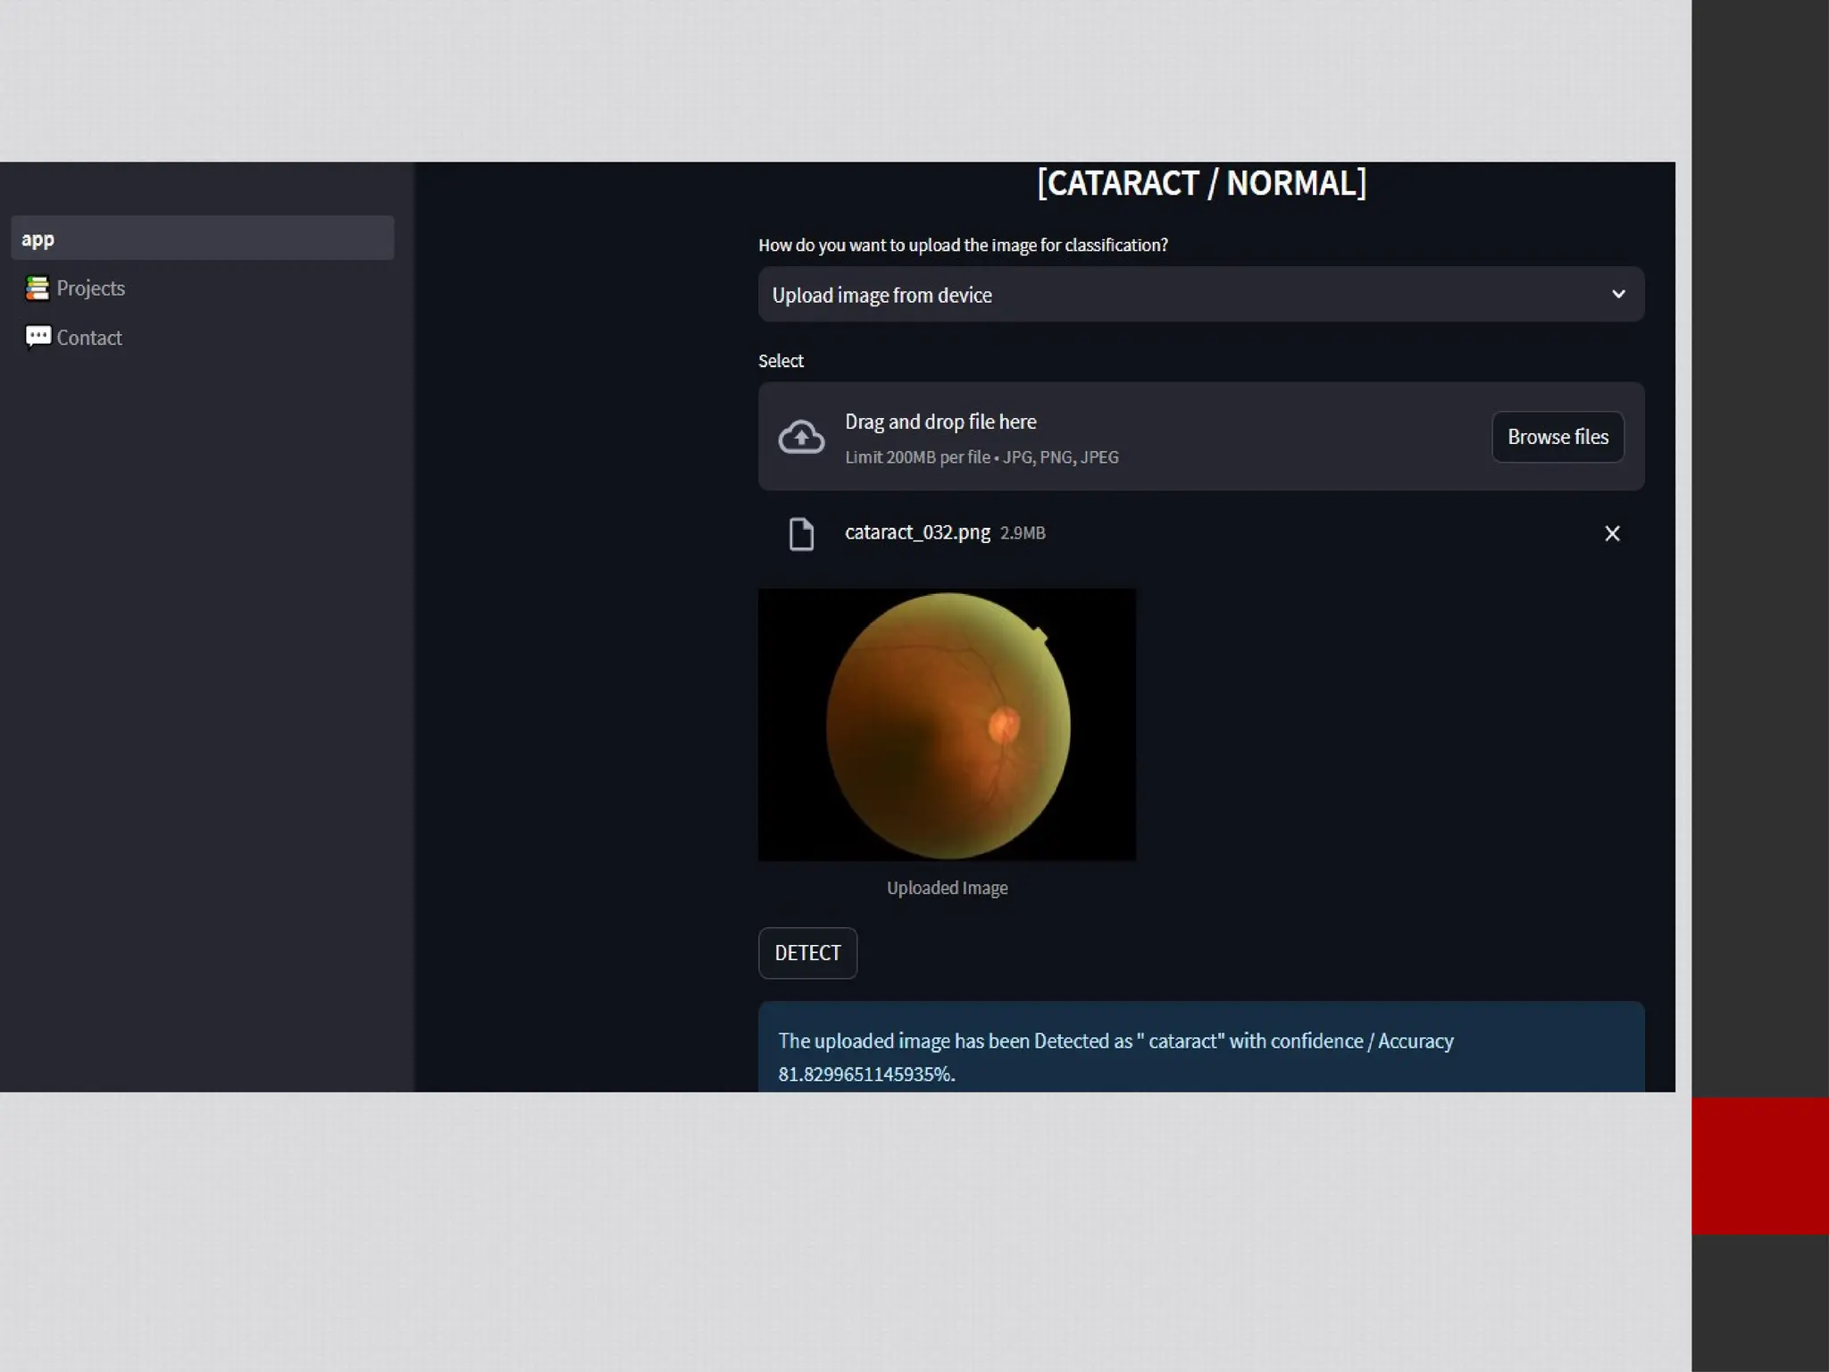Go to the Contact page label

(89, 338)
